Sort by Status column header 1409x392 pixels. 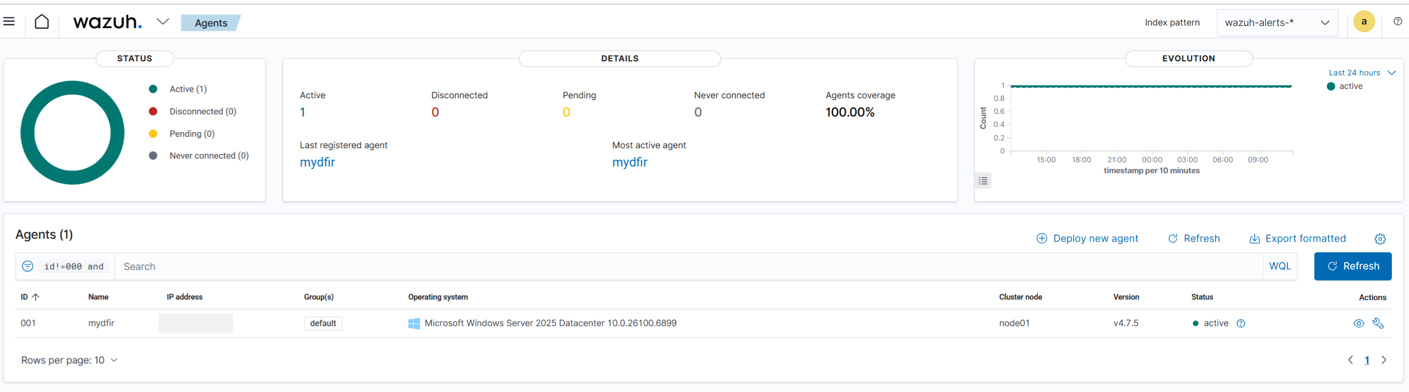coord(1202,297)
